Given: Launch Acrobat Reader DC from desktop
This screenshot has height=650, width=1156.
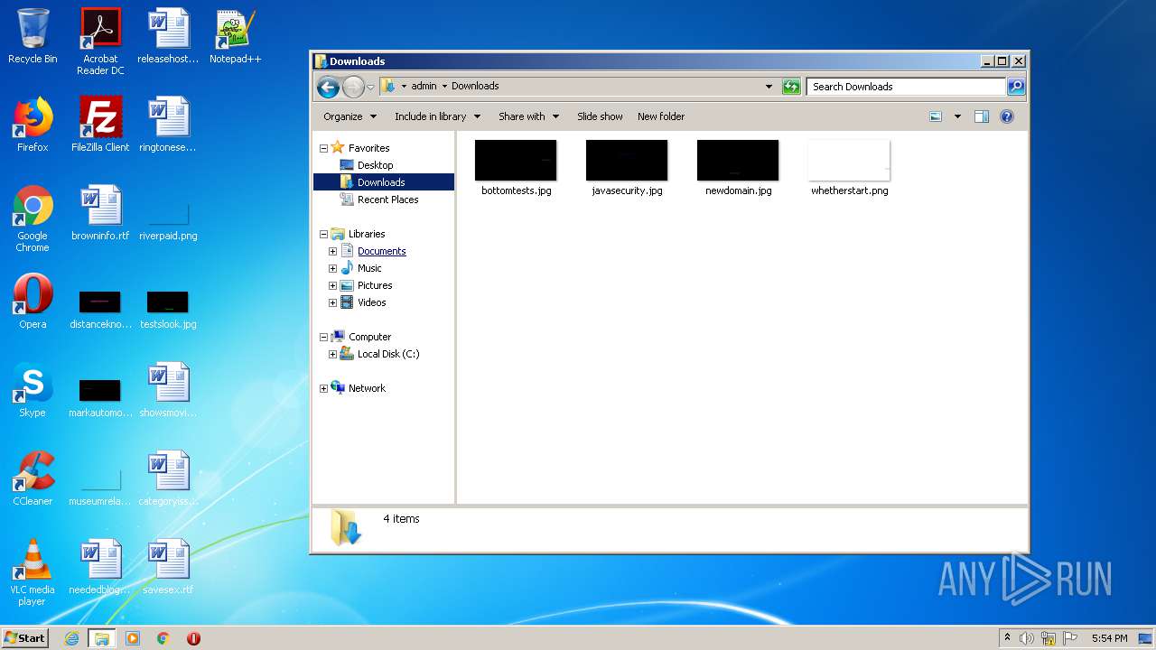Looking at the screenshot, I should point(100,42).
